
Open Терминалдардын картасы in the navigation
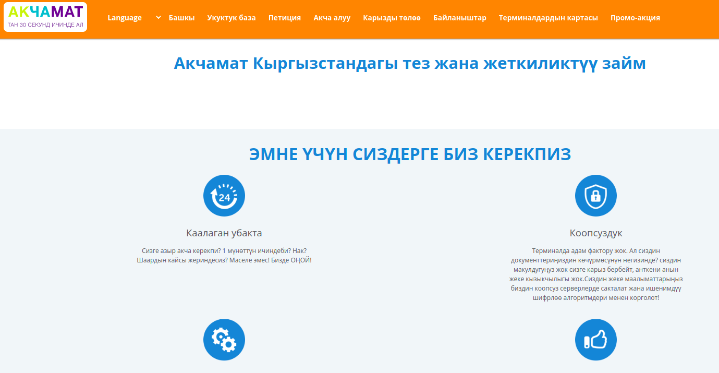tap(548, 18)
